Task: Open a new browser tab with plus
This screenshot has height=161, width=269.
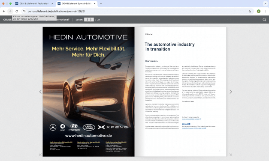Action: [x=101, y=3]
